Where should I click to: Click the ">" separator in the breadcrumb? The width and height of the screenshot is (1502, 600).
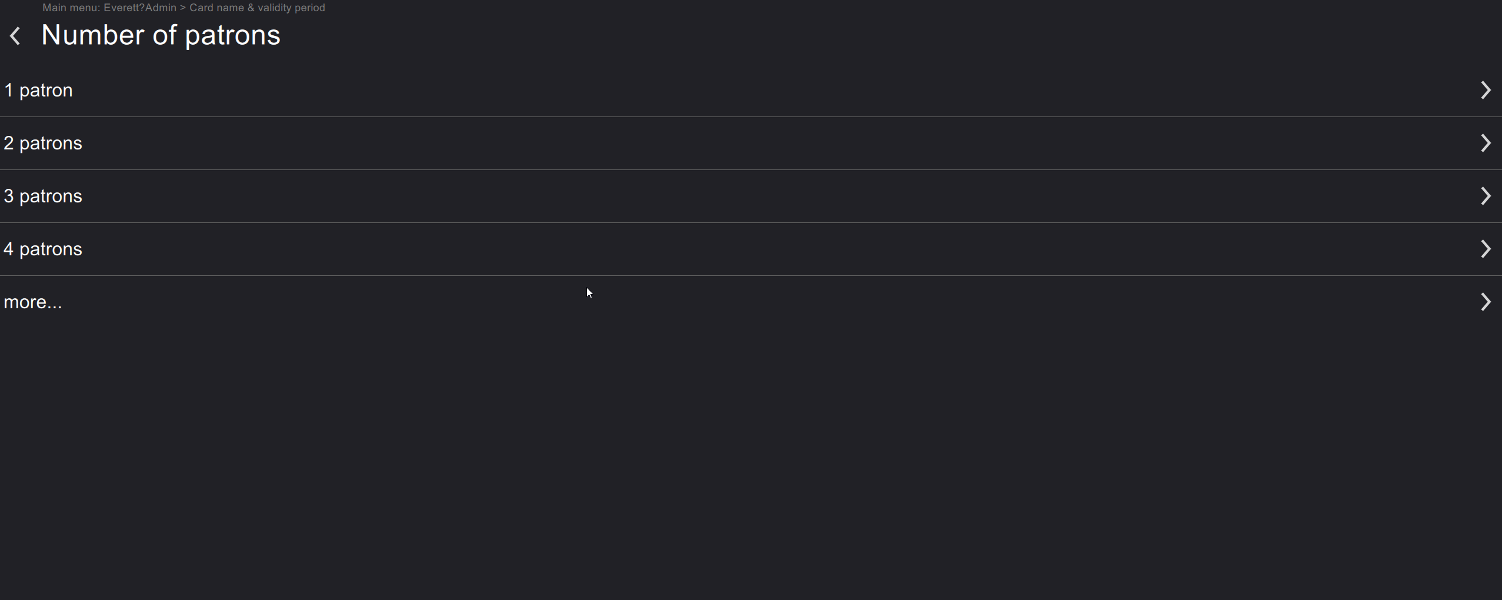[183, 8]
